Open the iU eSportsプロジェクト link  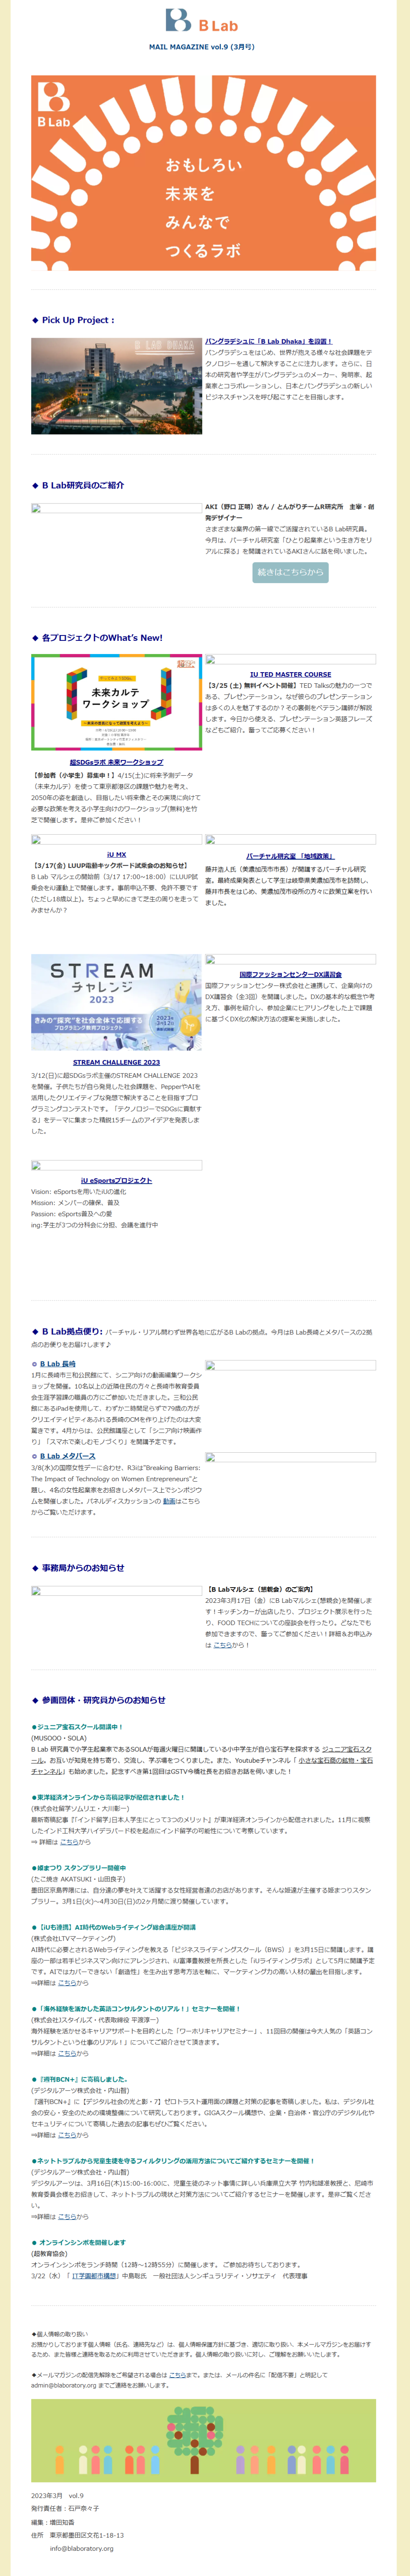pos(116,1181)
